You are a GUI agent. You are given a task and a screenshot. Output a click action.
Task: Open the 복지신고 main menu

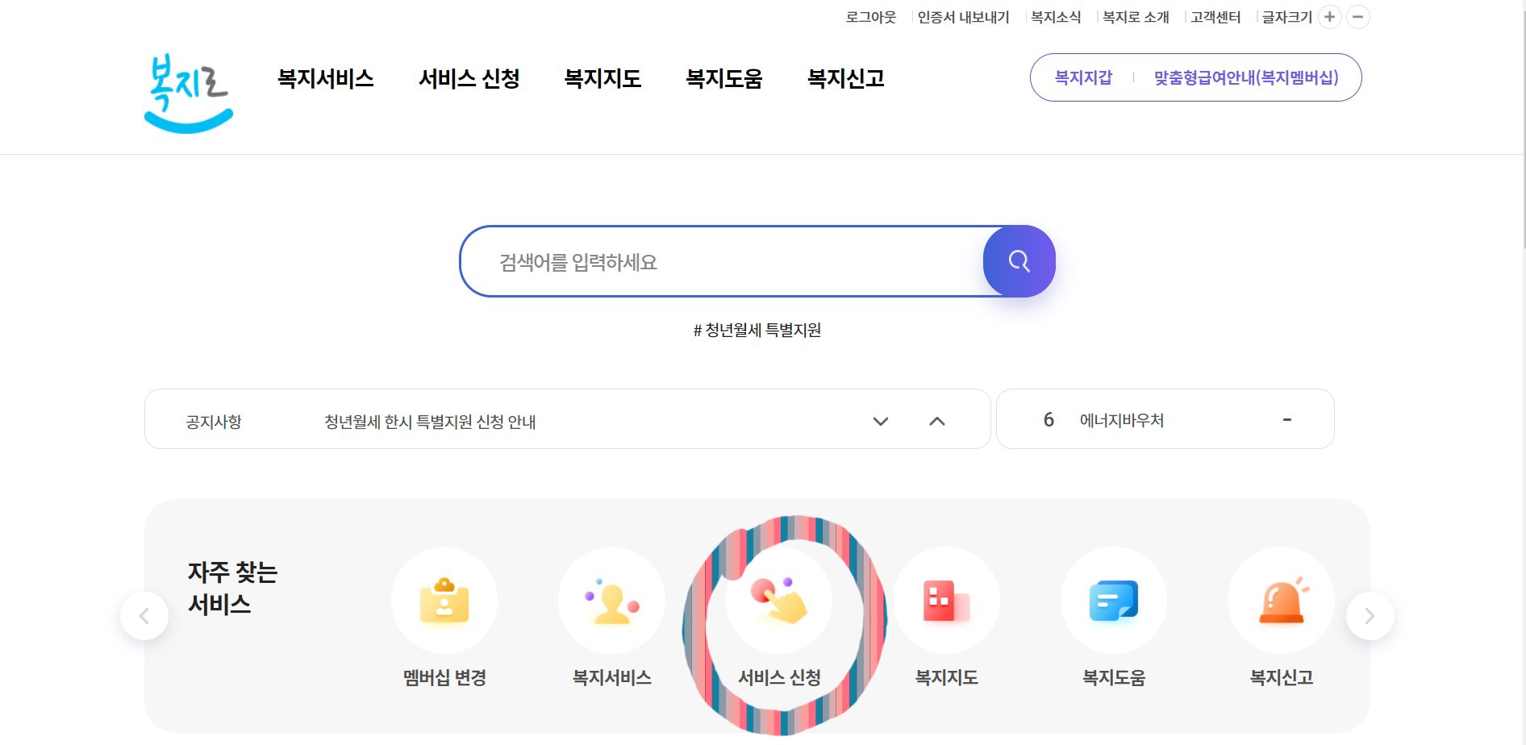(x=846, y=78)
